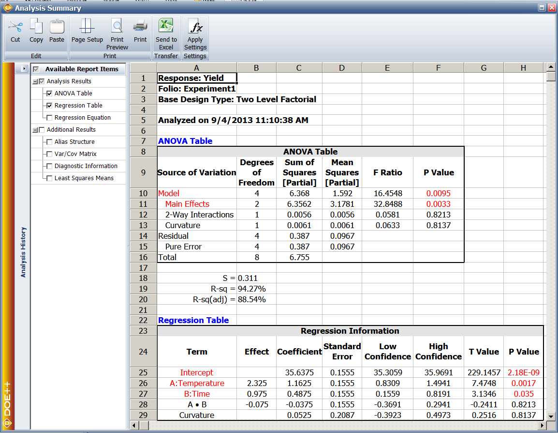Click the '2-Way Interactions' row label
This screenshot has width=558, height=433.
pos(199,215)
